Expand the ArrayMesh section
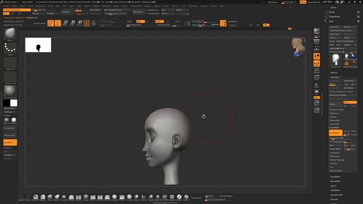363x204 pixels. click(x=335, y=177)
